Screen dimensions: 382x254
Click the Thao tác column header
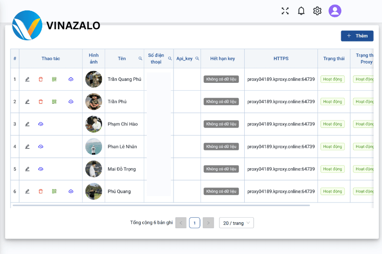[51, 59]
